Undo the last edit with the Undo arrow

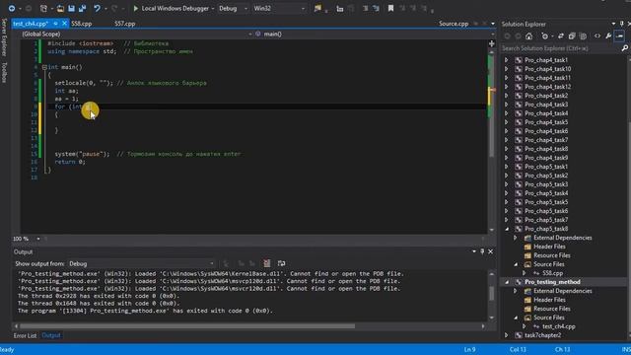(97, 8)
